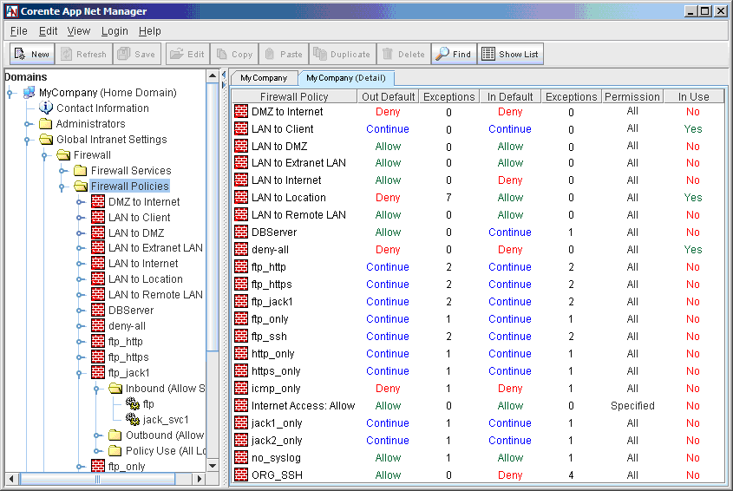Expand the LAN to Location tree node
The image size is (733, 491).
[x=80, y=279]
